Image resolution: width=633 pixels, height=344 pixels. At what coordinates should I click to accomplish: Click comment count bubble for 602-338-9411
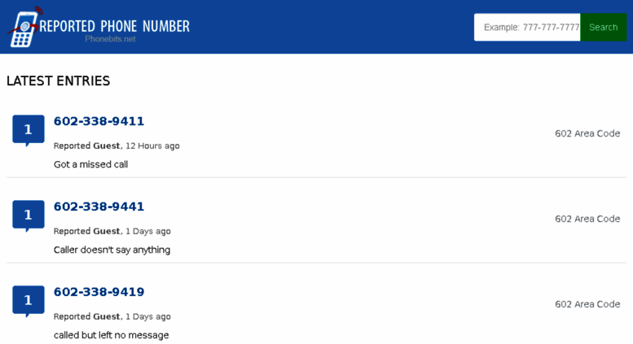[x=29, y=130]
